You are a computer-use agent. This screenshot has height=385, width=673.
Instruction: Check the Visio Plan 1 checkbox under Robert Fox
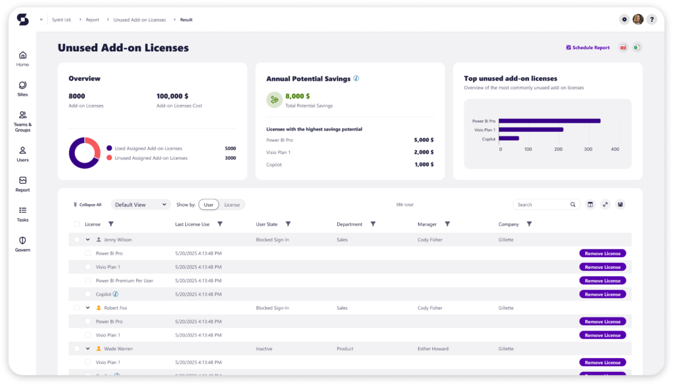pos(88,334)
